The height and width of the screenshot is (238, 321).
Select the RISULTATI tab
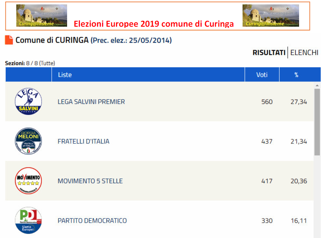(x=269, y=52)
